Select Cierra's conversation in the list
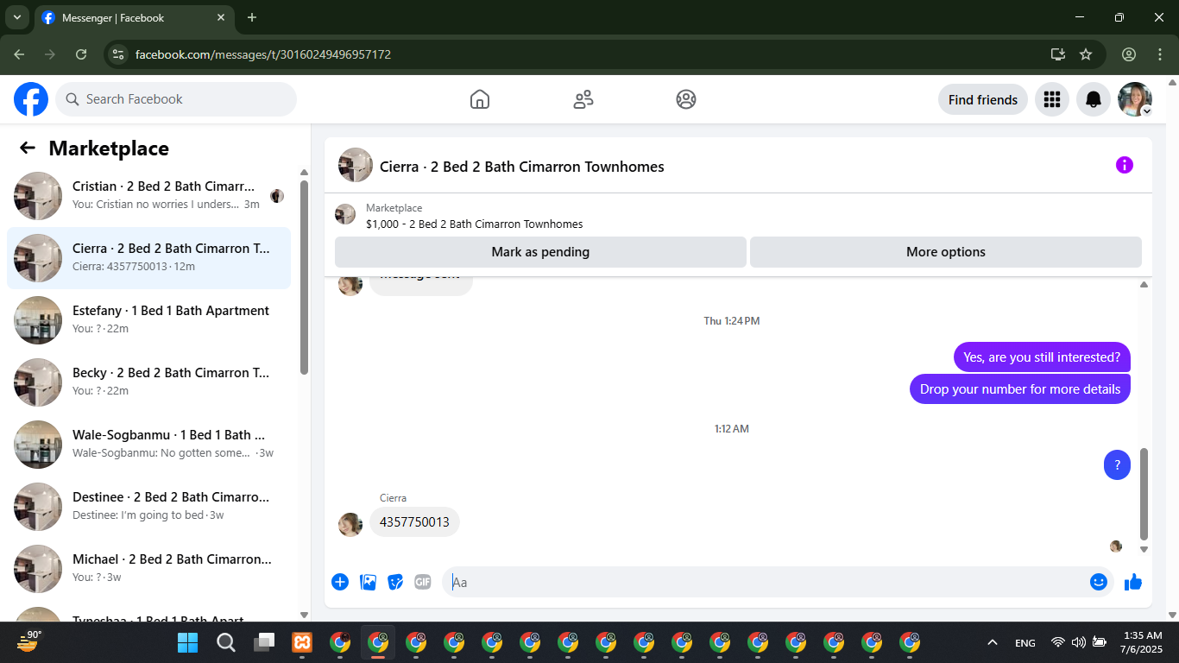 click(x=148, y=258)
